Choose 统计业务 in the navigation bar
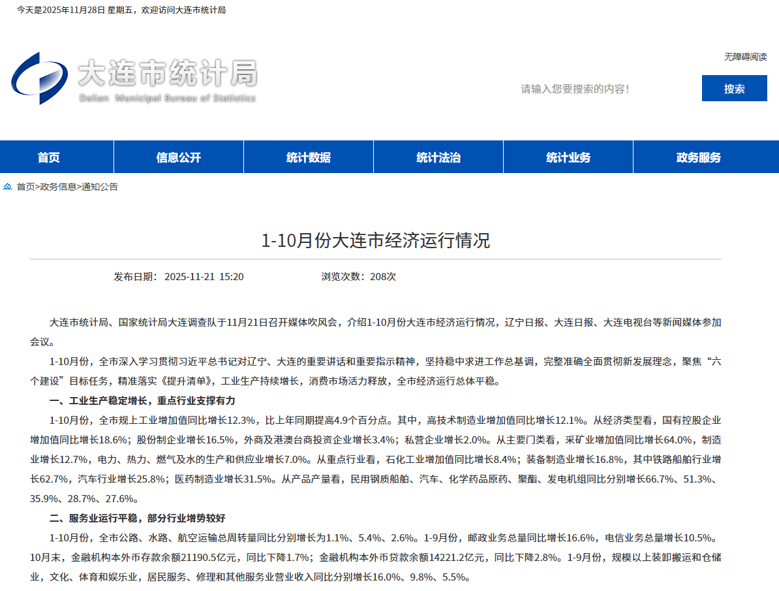The height and width of the screenshot is (591, 779). 568,157
